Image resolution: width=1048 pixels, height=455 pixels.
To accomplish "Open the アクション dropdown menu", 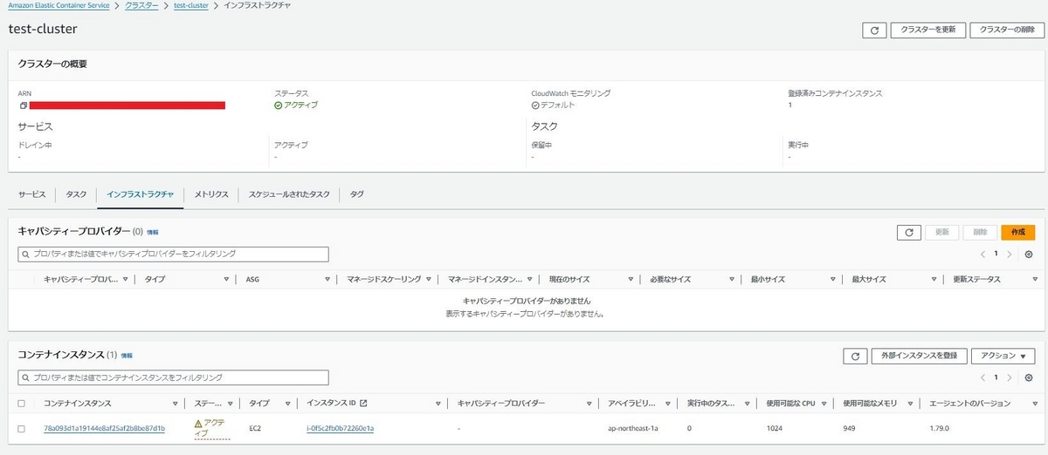I will coord(1003,356).
